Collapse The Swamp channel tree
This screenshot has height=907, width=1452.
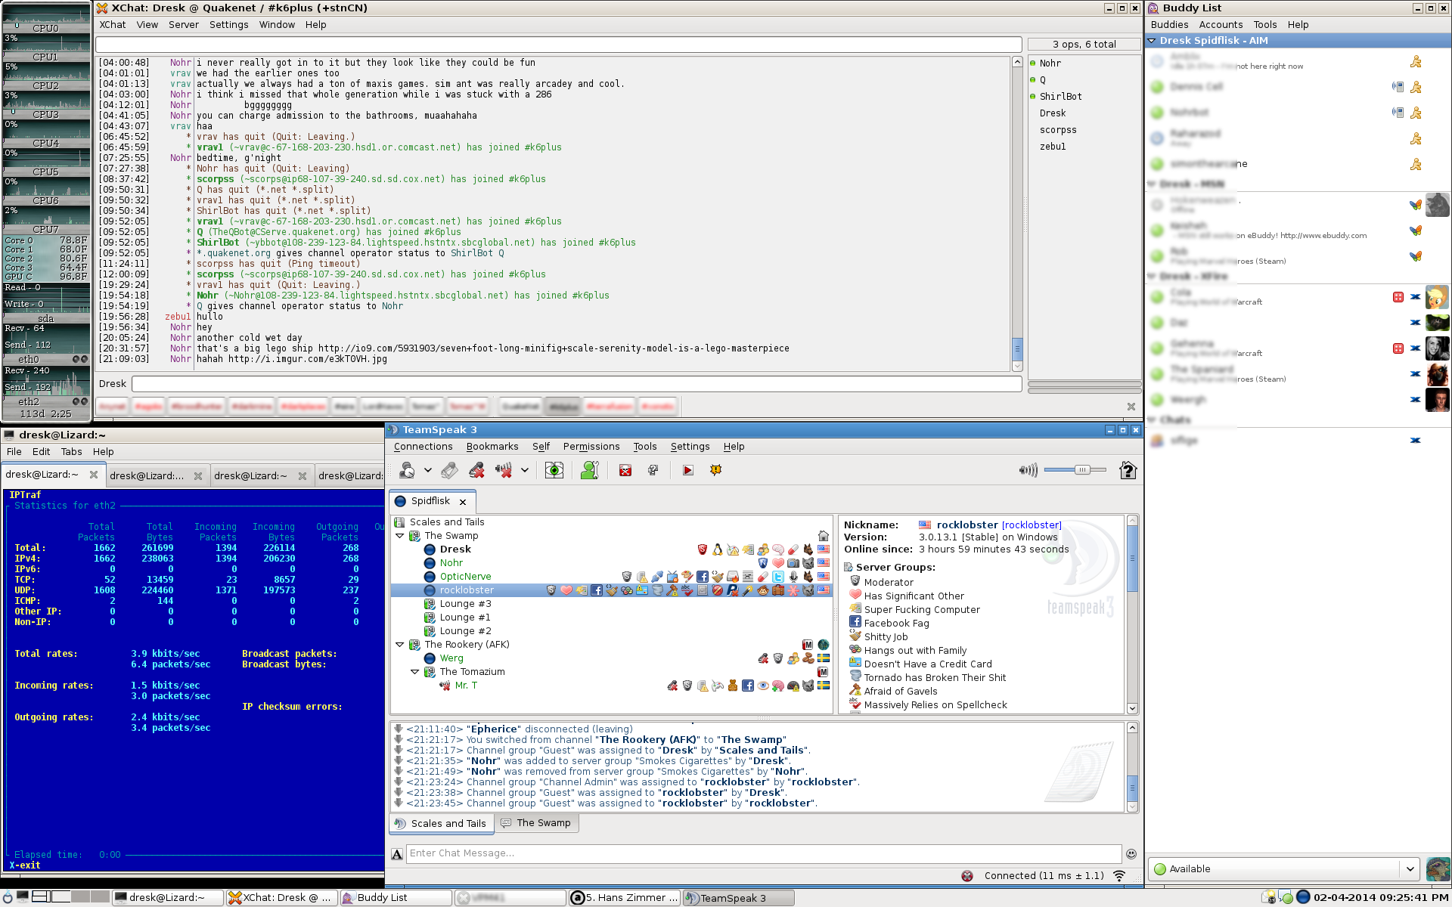click(x=400, y=536)
